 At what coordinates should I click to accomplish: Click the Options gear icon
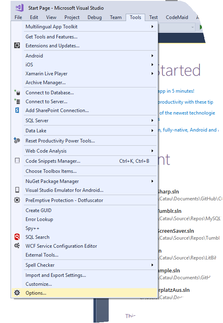(17, 293)
